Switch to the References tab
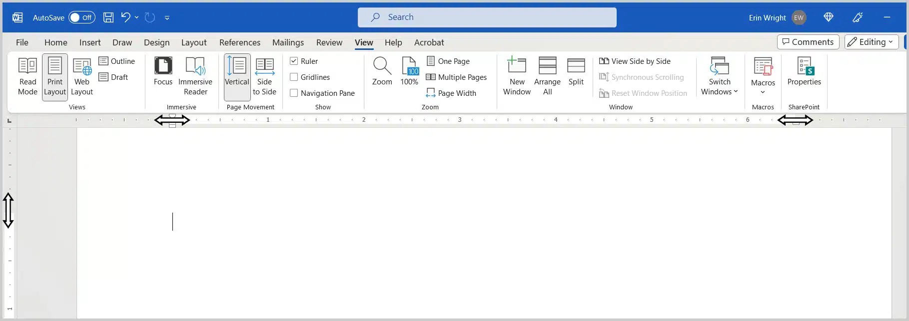Image resolution: width=909 pixels, height=321 pixels. tap(240, 42)
